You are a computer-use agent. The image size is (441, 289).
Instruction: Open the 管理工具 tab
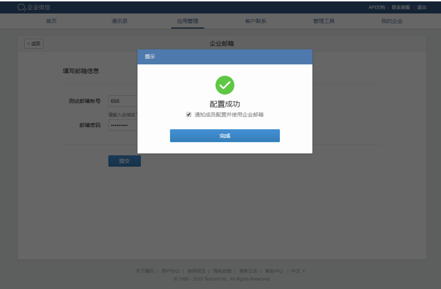click(x=324, y=21)
